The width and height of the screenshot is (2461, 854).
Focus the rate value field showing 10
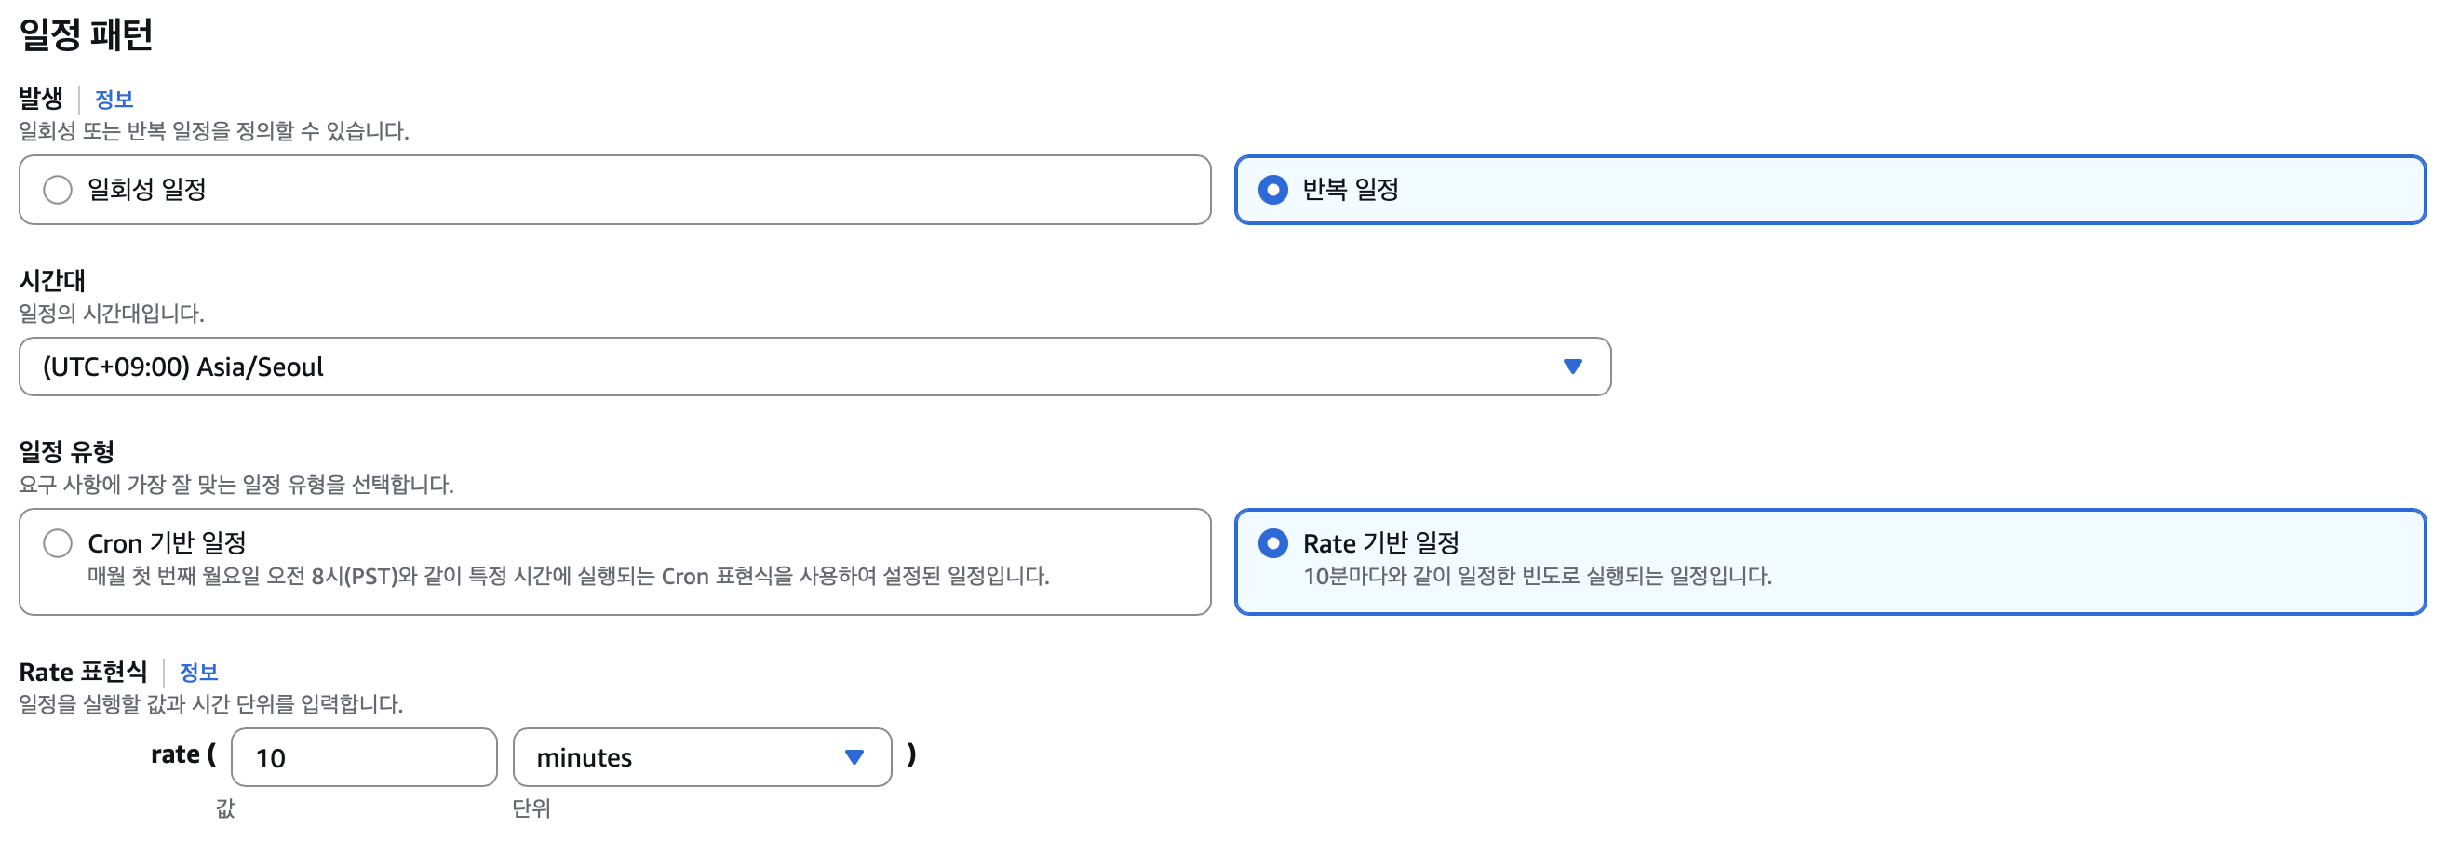[364, 756]
